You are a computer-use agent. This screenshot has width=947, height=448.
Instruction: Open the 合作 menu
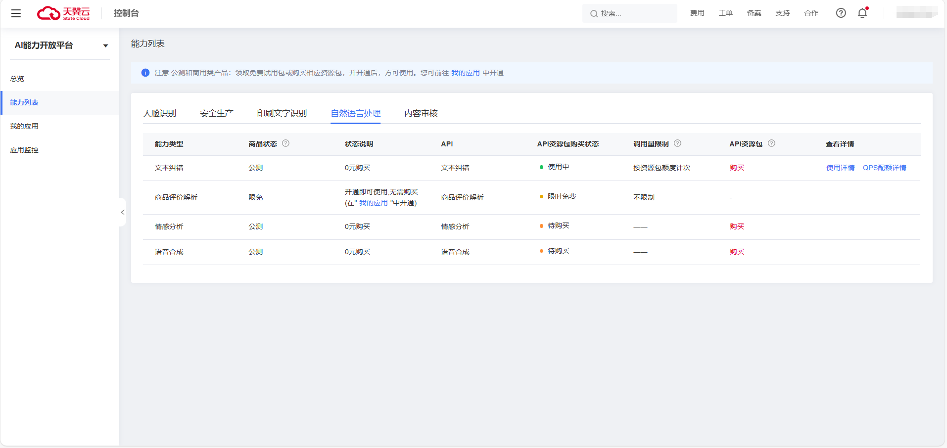811,13
